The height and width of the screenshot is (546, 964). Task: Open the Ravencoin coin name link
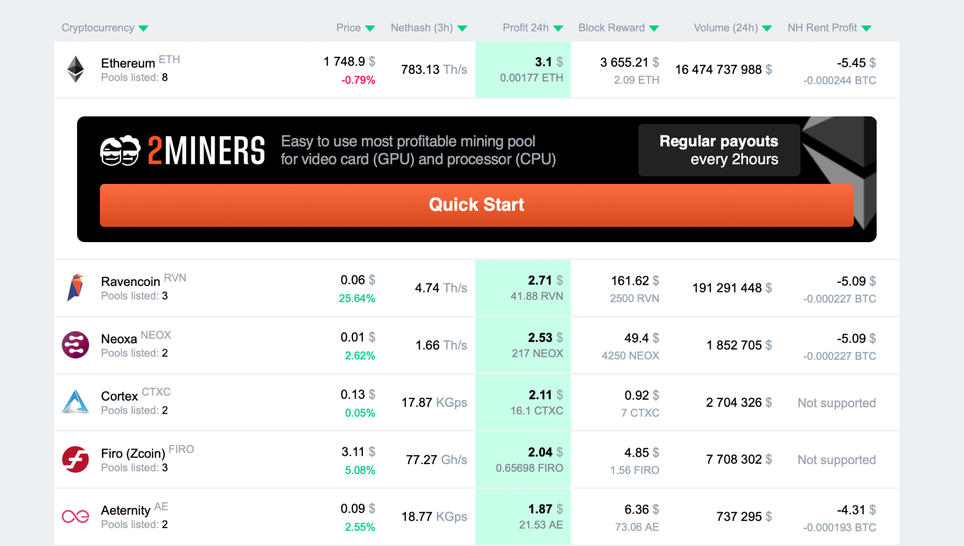(130, 281)
